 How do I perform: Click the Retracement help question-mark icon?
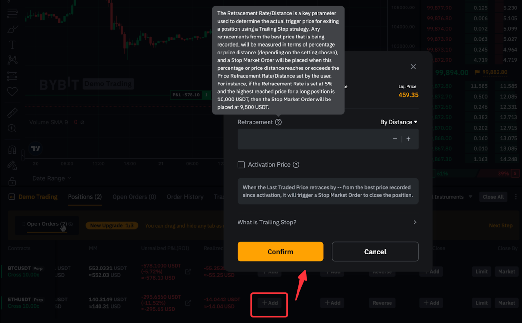(x=278, y=122)
